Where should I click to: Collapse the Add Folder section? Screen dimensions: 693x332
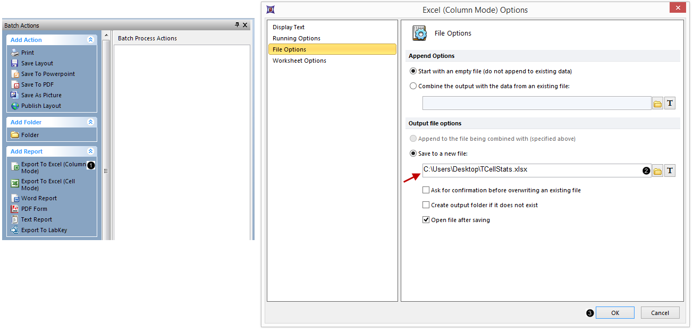tap(90, 122)
